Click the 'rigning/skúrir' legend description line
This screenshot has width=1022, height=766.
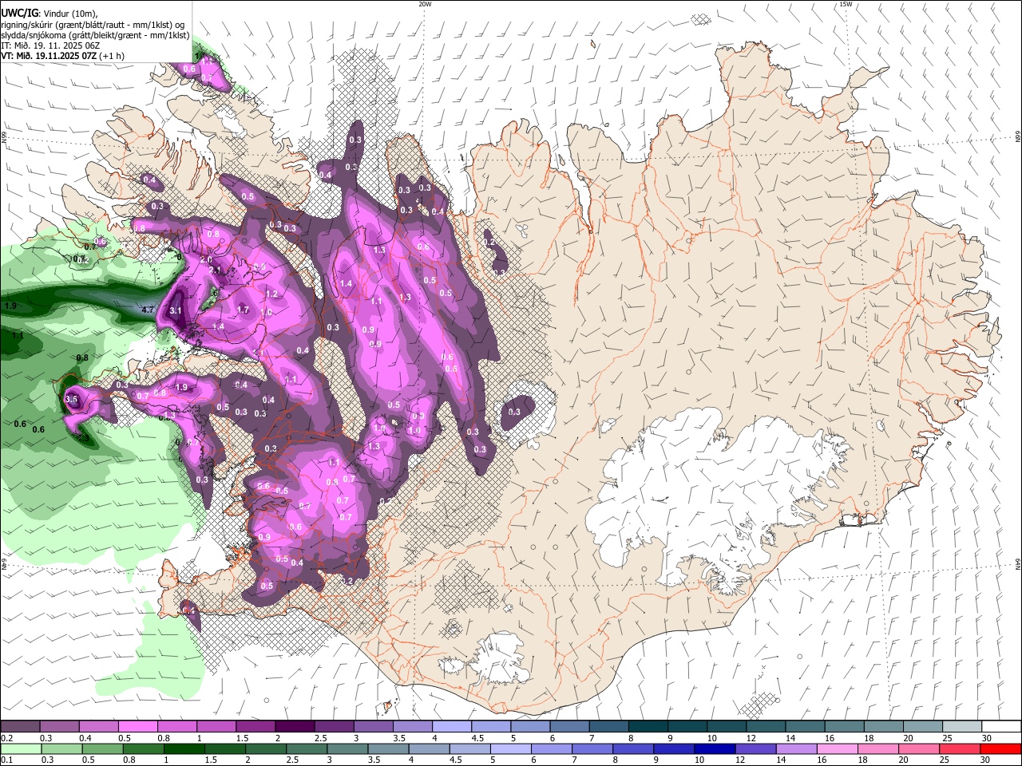(93, 24)
